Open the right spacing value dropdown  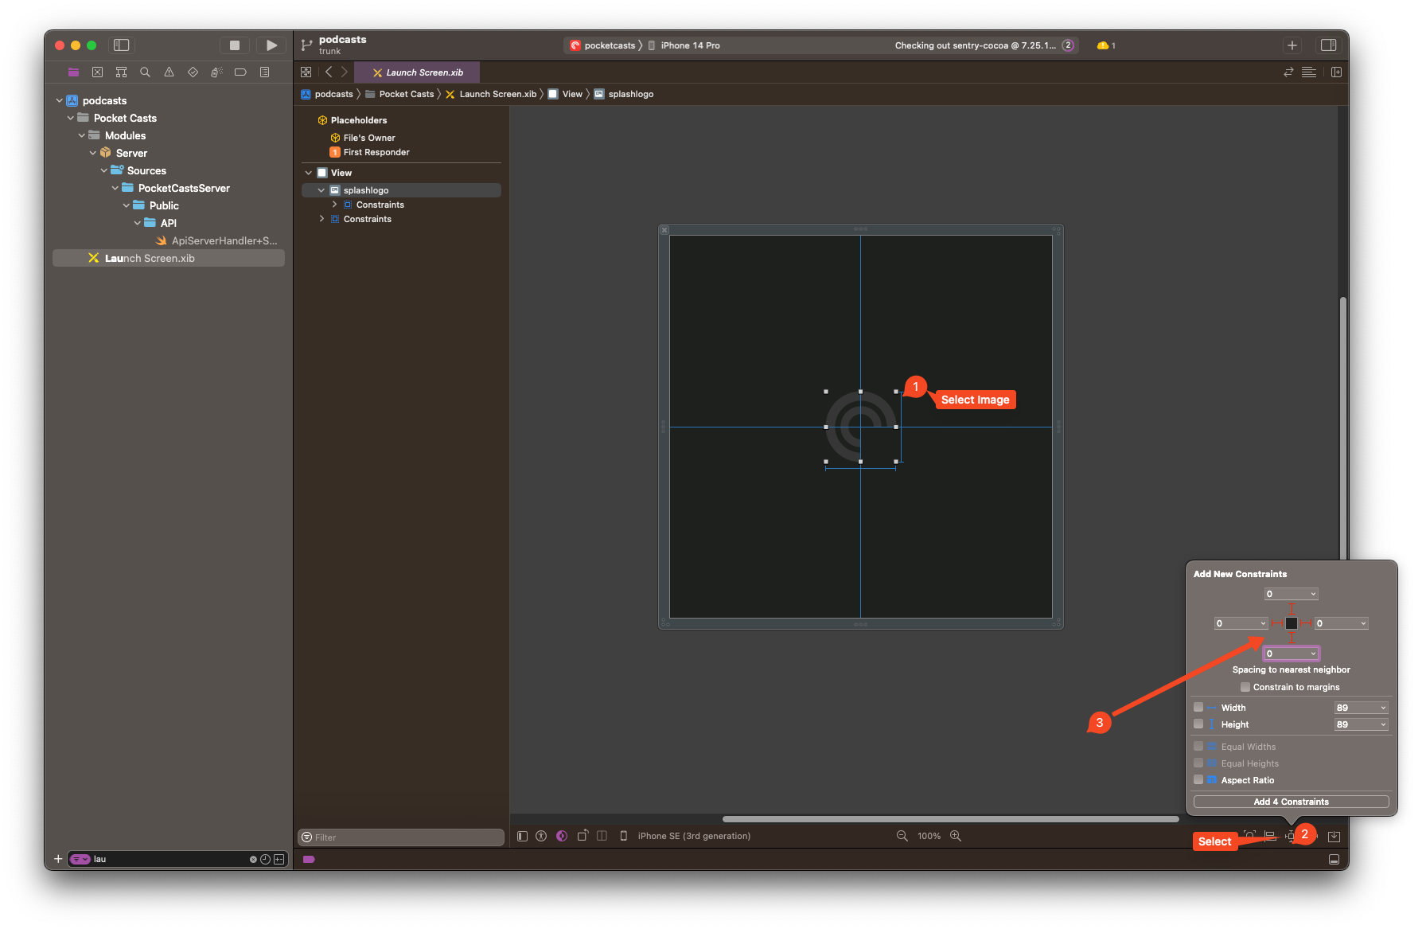1363,623
